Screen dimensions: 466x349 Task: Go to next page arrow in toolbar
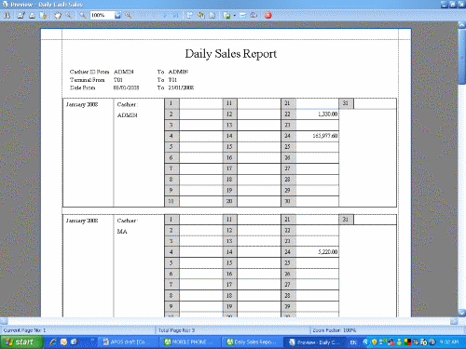165,15
